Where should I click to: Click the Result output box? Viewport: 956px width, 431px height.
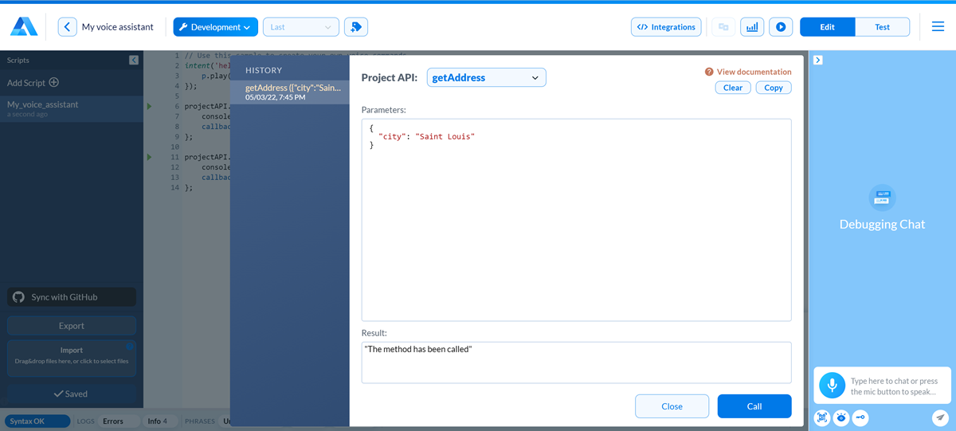click(576, 362)
